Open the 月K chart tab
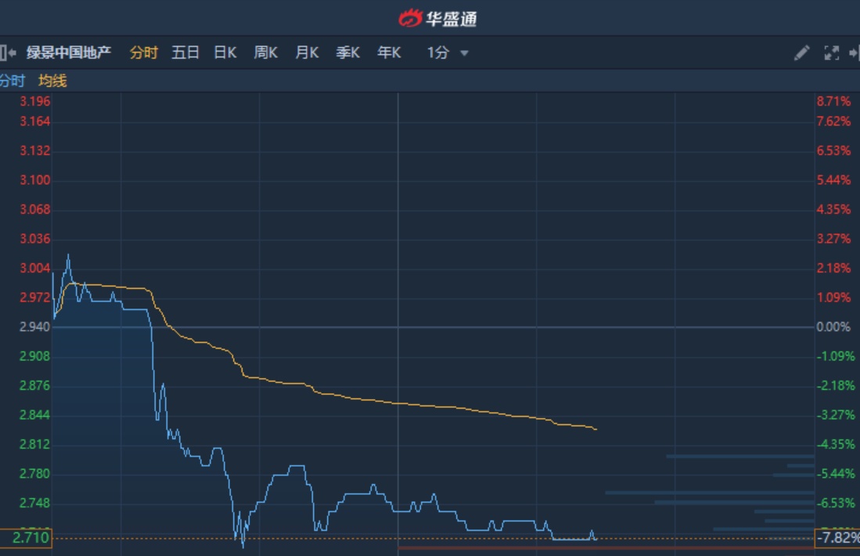Image resolution: width=860 pixels, height=556 pixels. coord(307,52)
